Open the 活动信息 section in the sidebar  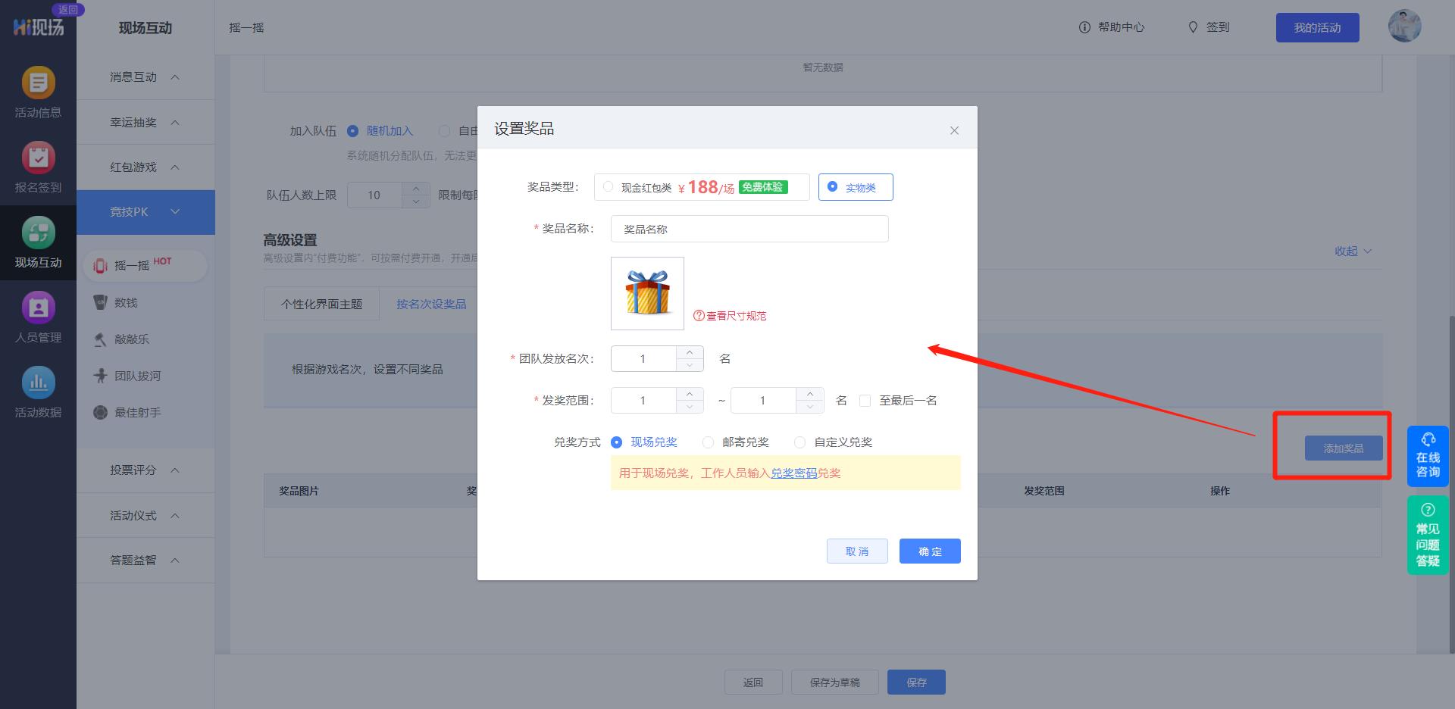pos(38,92)
